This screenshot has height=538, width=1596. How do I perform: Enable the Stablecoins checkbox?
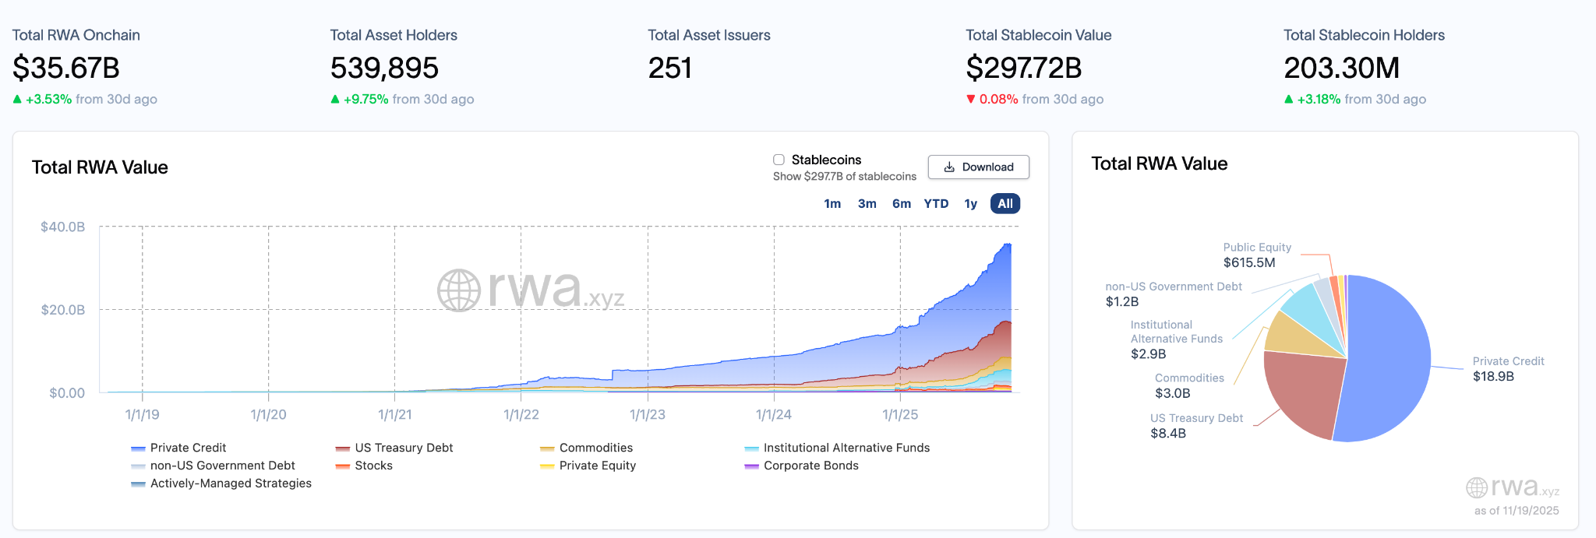779,160
